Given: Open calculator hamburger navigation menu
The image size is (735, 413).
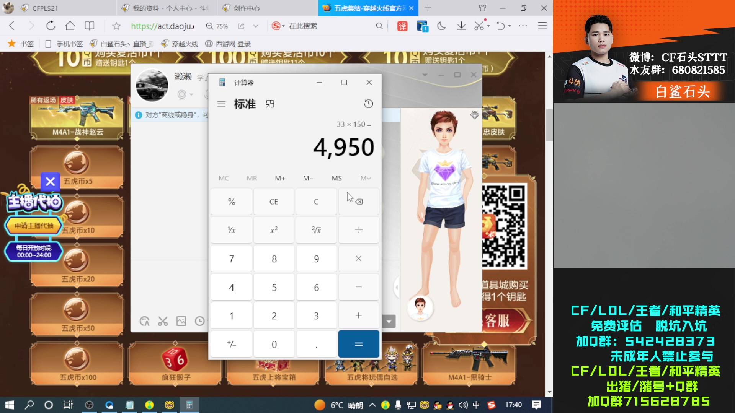Looking at the screenshot, I should pyautogui.click(x=221, y=104).
